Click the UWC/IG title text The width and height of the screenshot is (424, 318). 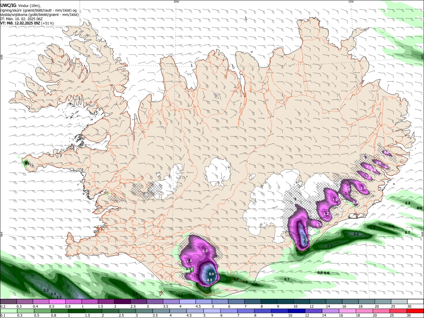(x=8, y=6)
